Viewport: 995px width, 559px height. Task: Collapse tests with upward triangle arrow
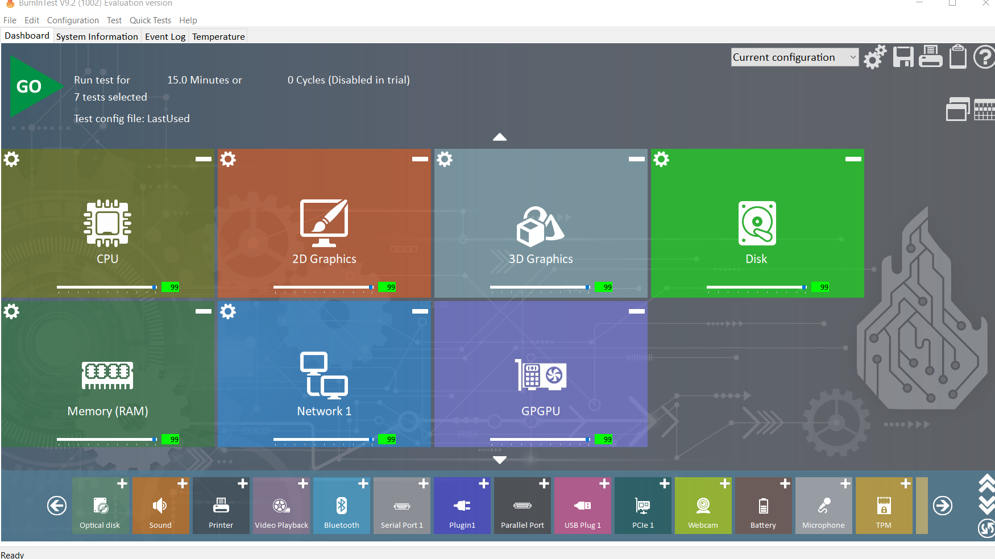pos(499,137)
